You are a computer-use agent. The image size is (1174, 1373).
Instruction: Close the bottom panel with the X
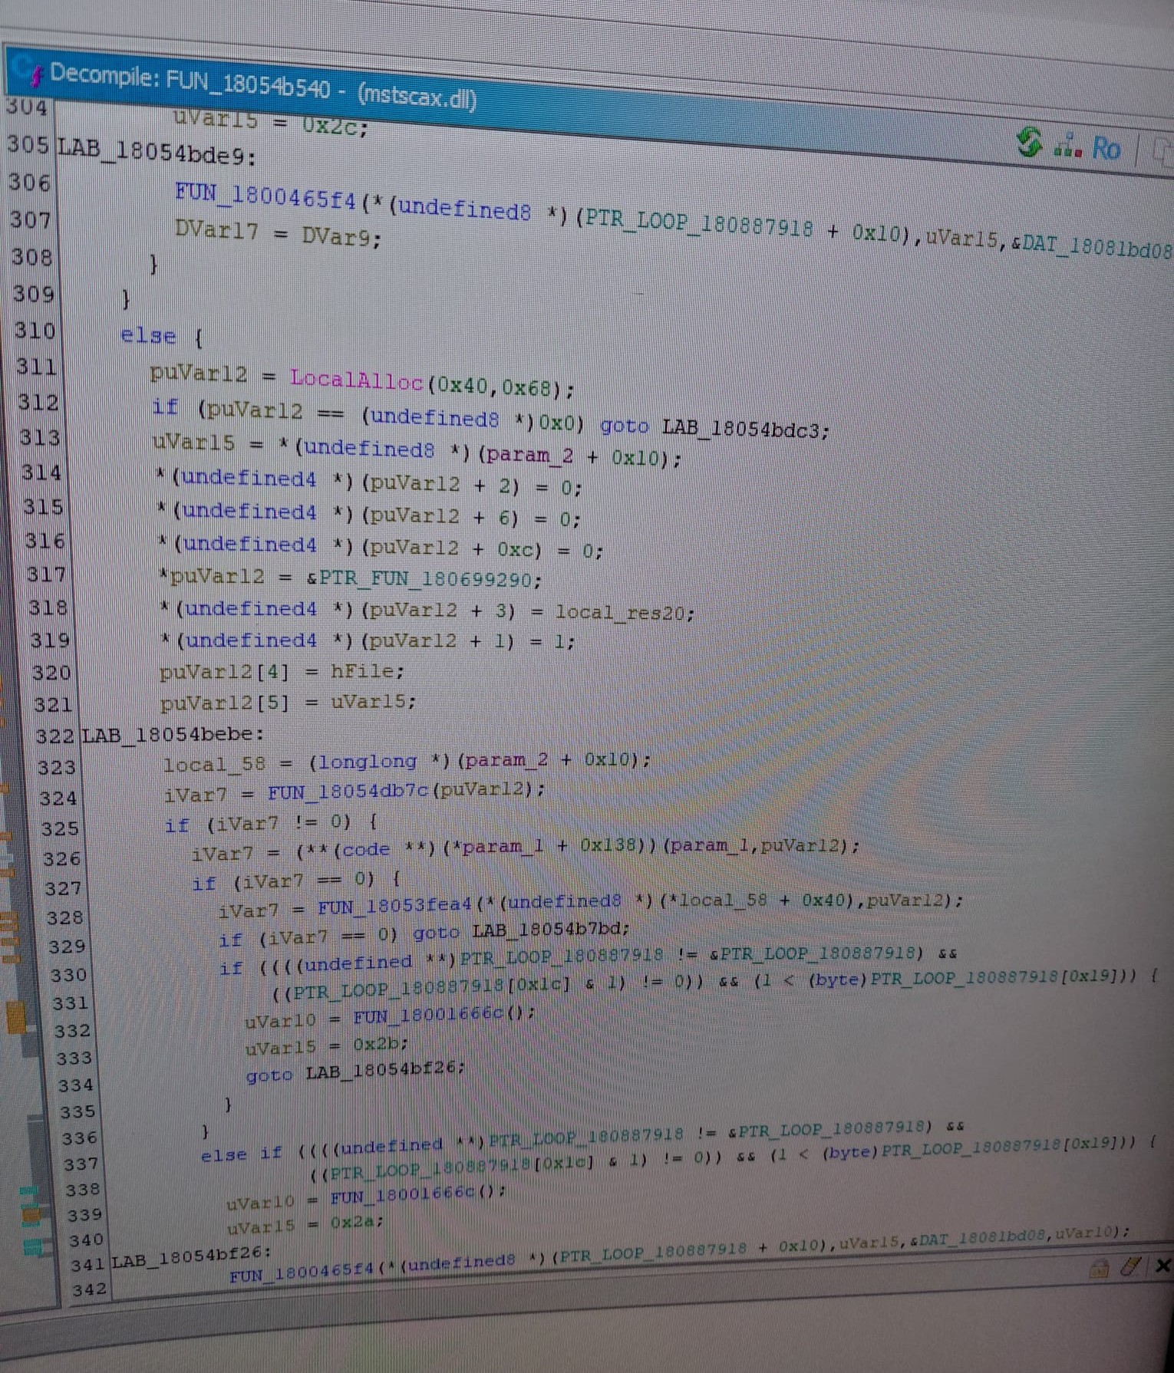pos(1162,1265)
